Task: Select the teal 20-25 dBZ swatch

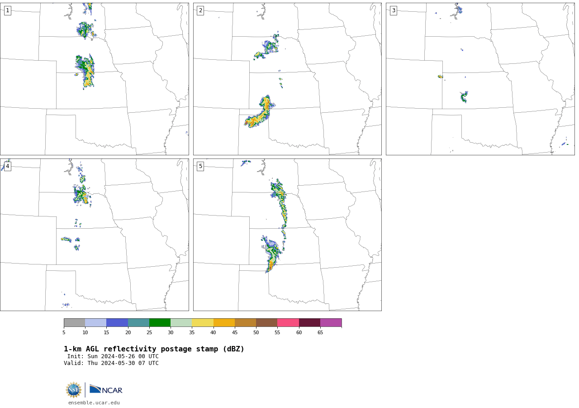Action: pyautogui.click(x=138, y=322)
